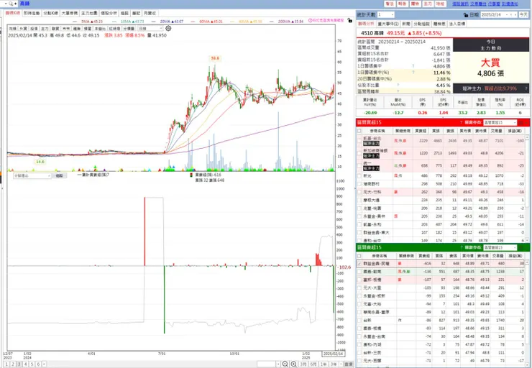Viewport: 532px width, 368px height.
Task: Toggle the lock icon left of 日期
Action: coord(466,15)
